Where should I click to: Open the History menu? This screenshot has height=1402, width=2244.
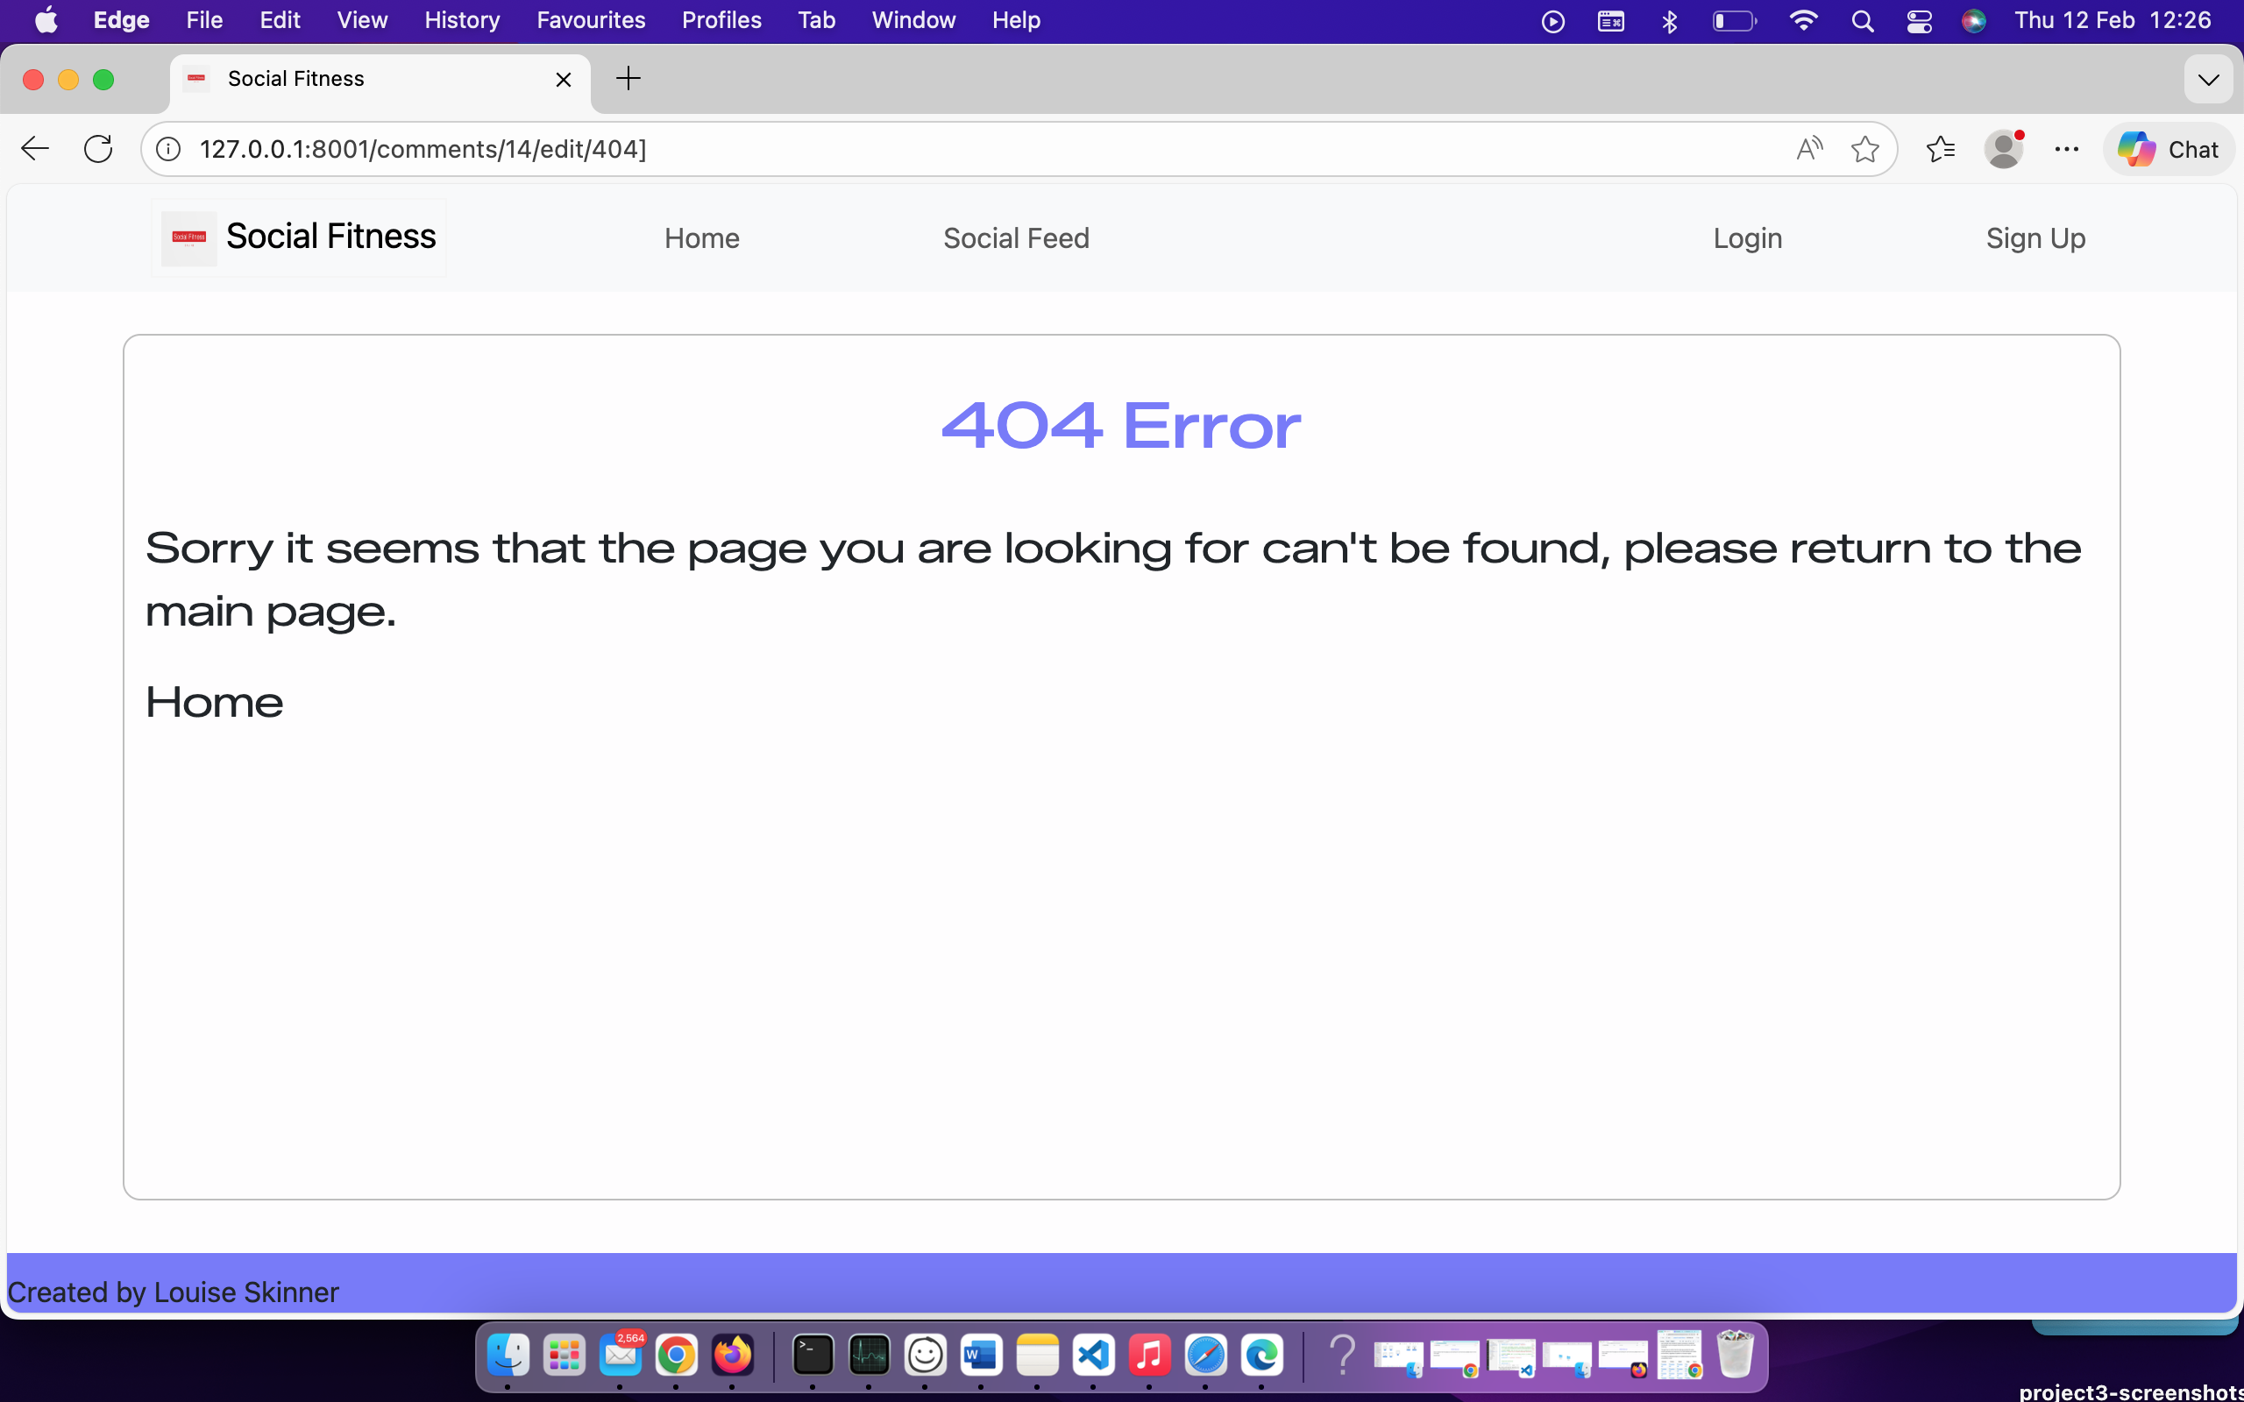click(461, 19)
